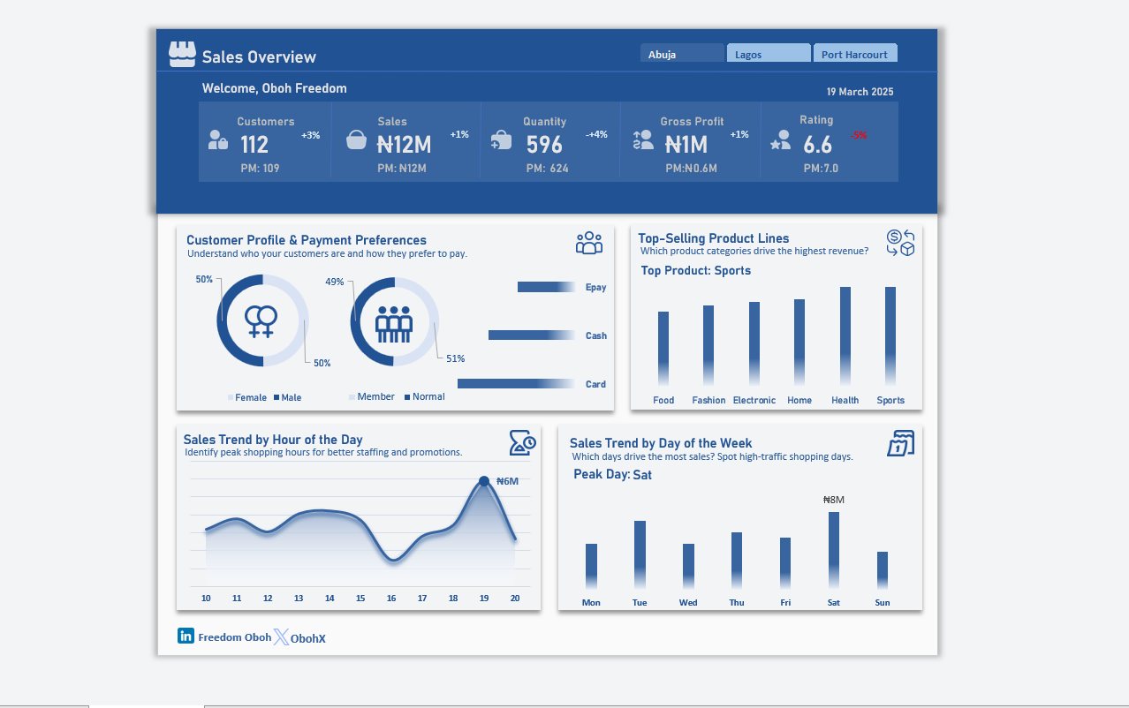1129x708 pixels.
Task: Open ObohX profile link
Action: 308,638
